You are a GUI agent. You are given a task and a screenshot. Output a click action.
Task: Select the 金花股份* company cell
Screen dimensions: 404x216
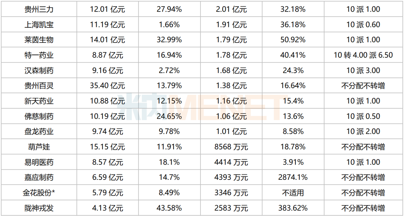(x=39, y=193)
